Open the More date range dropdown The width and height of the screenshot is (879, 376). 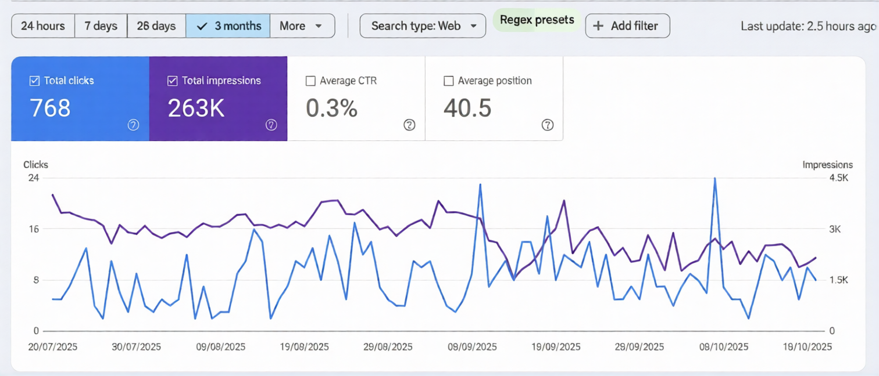point(302,26)
